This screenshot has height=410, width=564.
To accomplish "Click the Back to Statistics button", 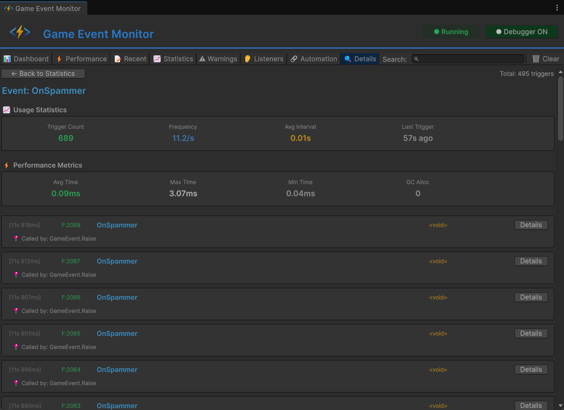I will (43, 73).
